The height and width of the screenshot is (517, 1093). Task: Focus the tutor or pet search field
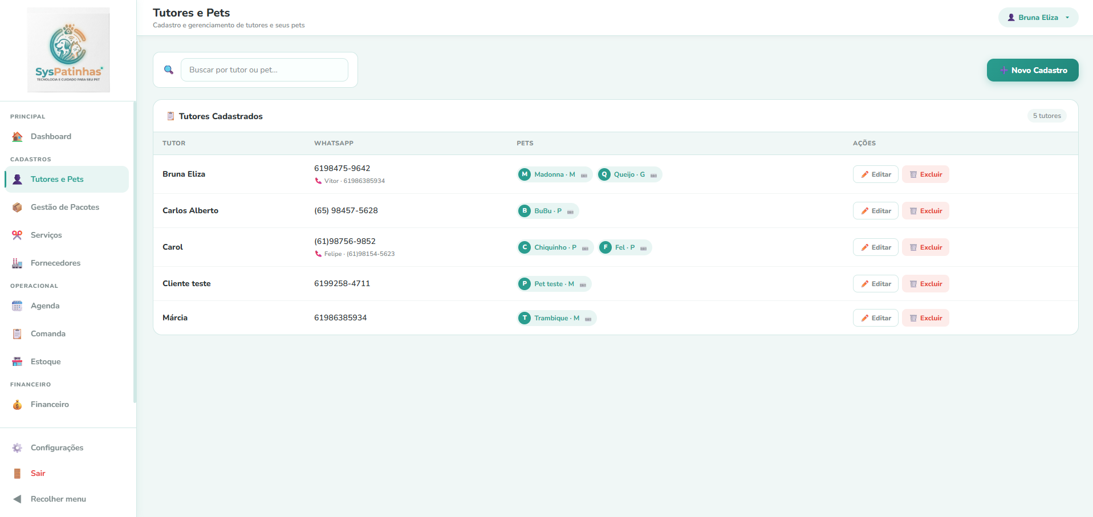point(265,70)
